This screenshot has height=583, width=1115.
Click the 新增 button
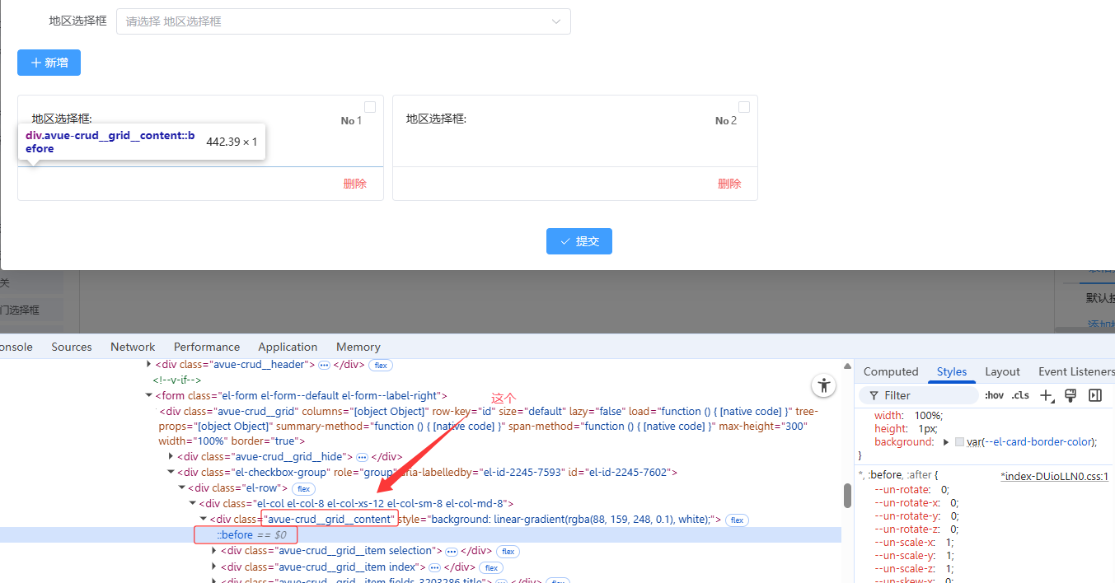(x=49, y=63)
